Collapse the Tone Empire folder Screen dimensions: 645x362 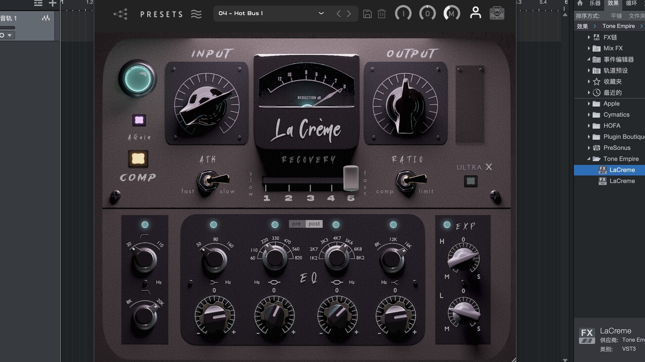[x=589, y=159]
